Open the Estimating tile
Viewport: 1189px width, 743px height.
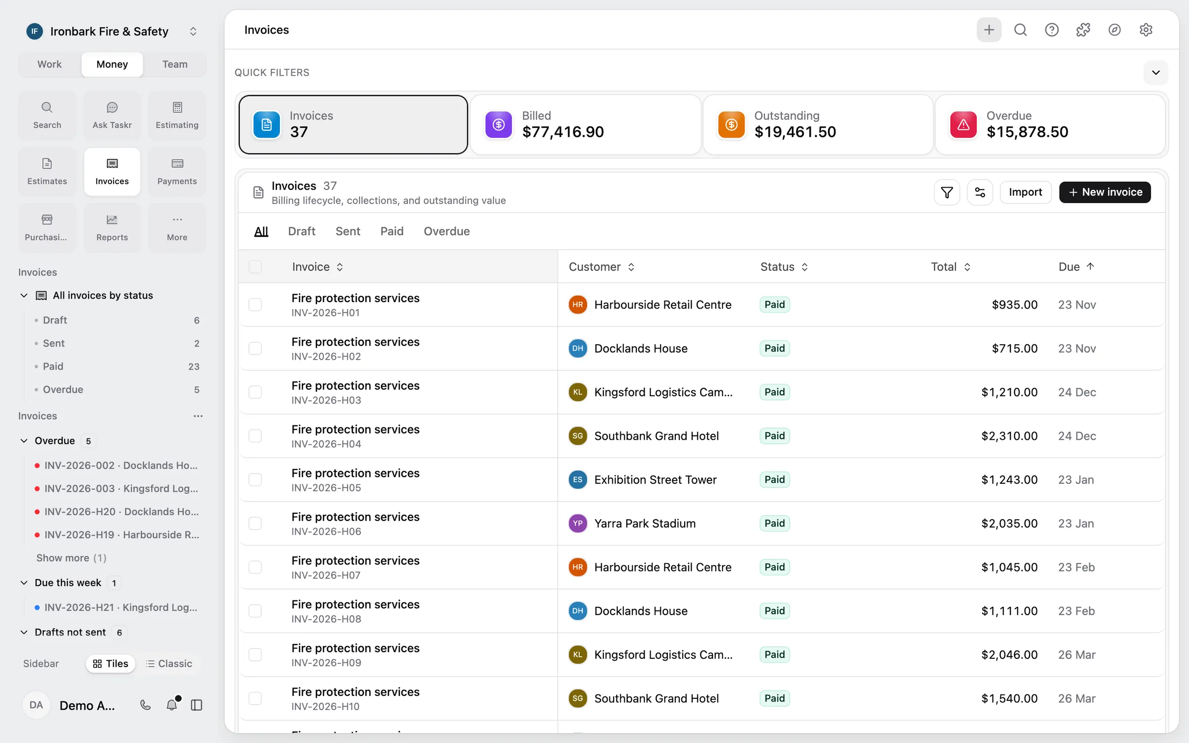click(177, 115)
